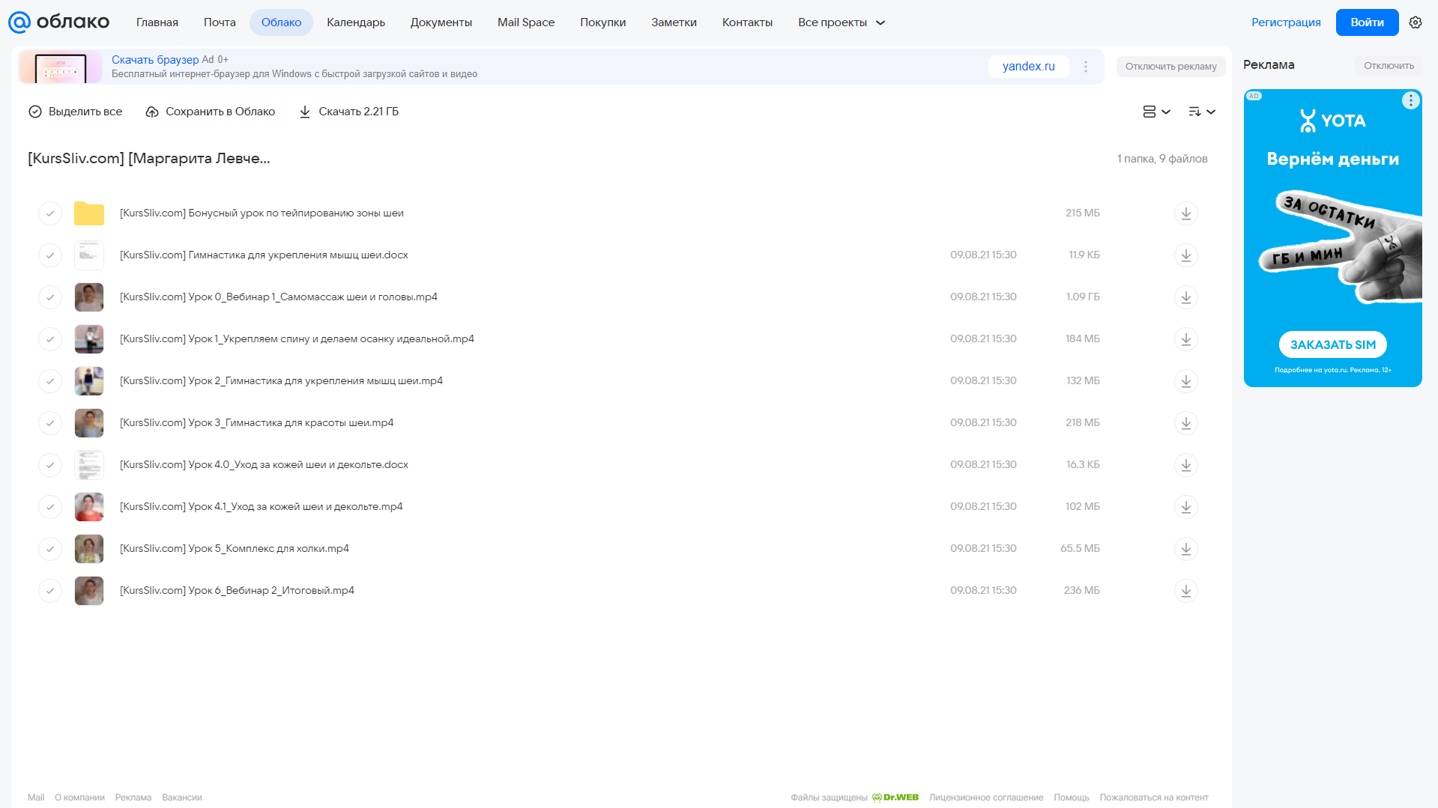This screenshot has height=808, width=1438.
Task: Open the sort order dropdown
Action: coord(1201,112)
